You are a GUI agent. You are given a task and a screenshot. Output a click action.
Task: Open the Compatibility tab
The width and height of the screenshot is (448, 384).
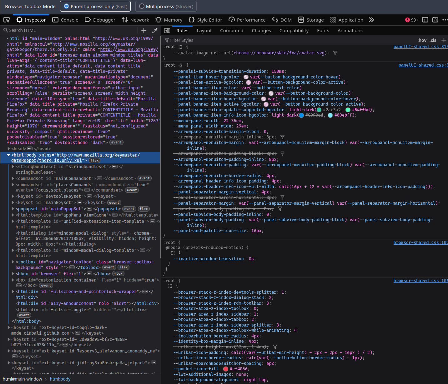point(294,30)
